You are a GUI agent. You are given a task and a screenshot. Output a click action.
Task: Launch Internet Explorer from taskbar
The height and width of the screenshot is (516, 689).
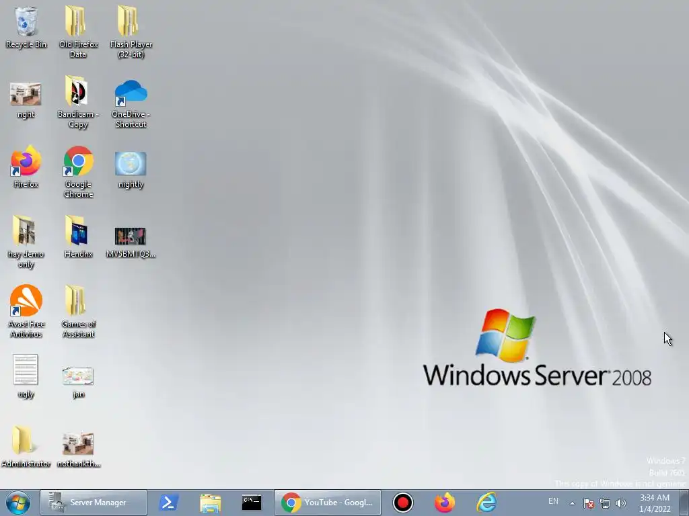[486, 503]
